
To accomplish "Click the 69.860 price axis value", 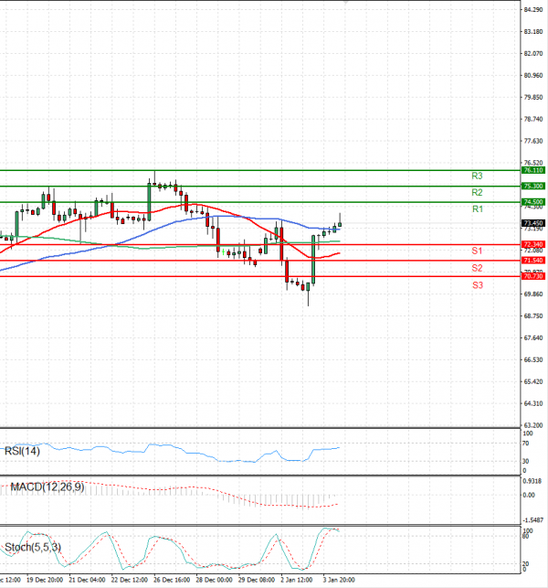I will 533,294.
